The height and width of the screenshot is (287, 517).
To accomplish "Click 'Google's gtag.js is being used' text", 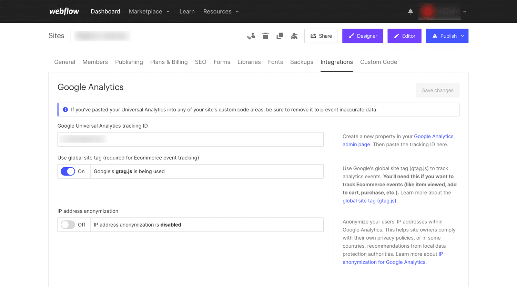I will 129,171.
